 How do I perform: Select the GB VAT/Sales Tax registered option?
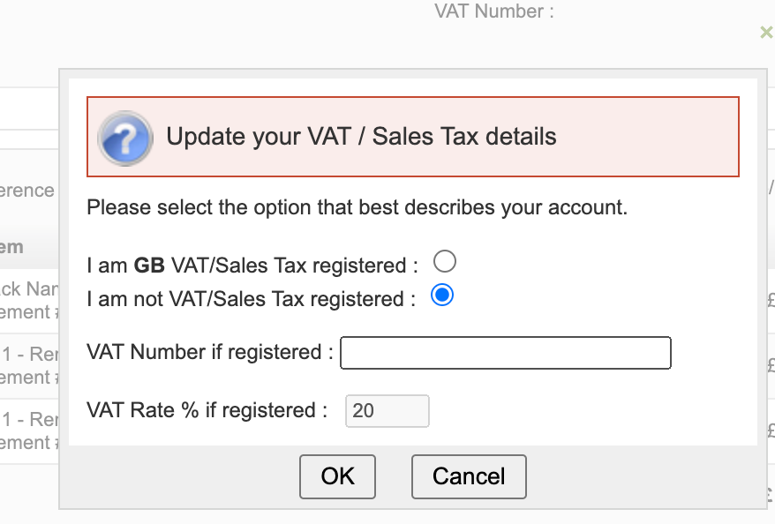(x=445, y=261)
